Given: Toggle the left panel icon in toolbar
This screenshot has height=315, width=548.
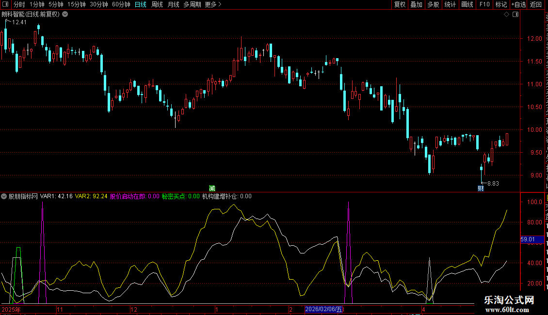Looking at the screenshot, I should tap(5, 4).
